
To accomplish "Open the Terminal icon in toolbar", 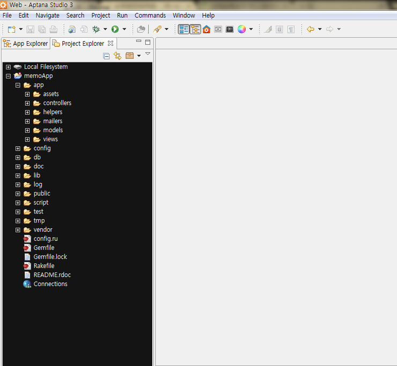I will point(230,30).
